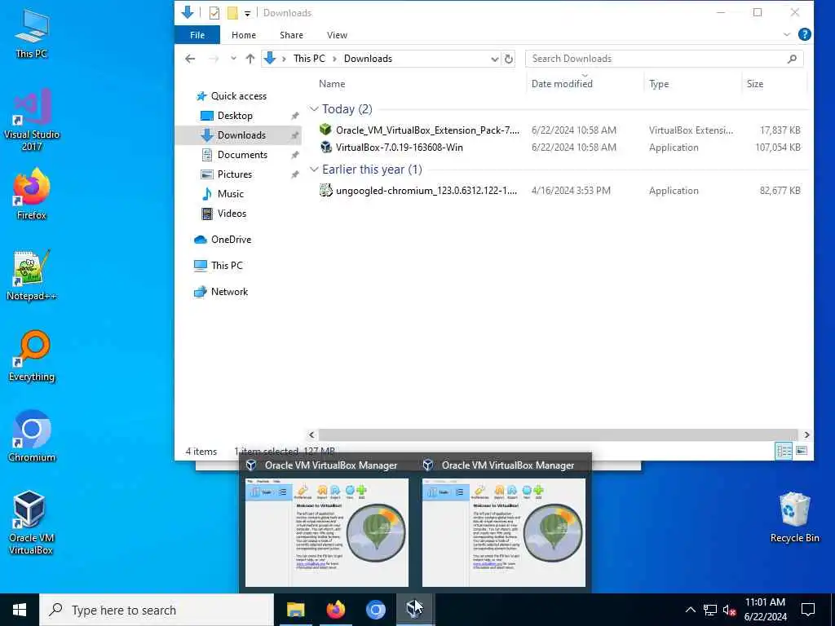This screenshot has height=626, width=835.
Task: Select the Oracle_VM_VirtualBox_Extension_Pack file
Action: (427, 130)
